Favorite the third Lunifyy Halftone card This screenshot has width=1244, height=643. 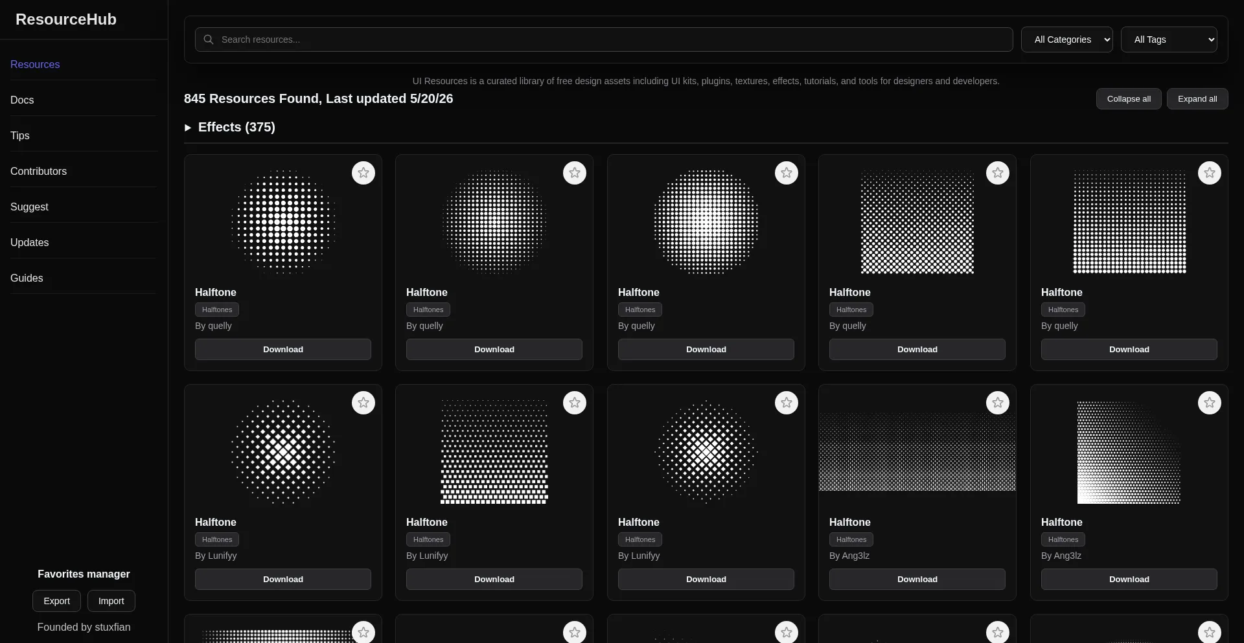[x=787, y=403]
